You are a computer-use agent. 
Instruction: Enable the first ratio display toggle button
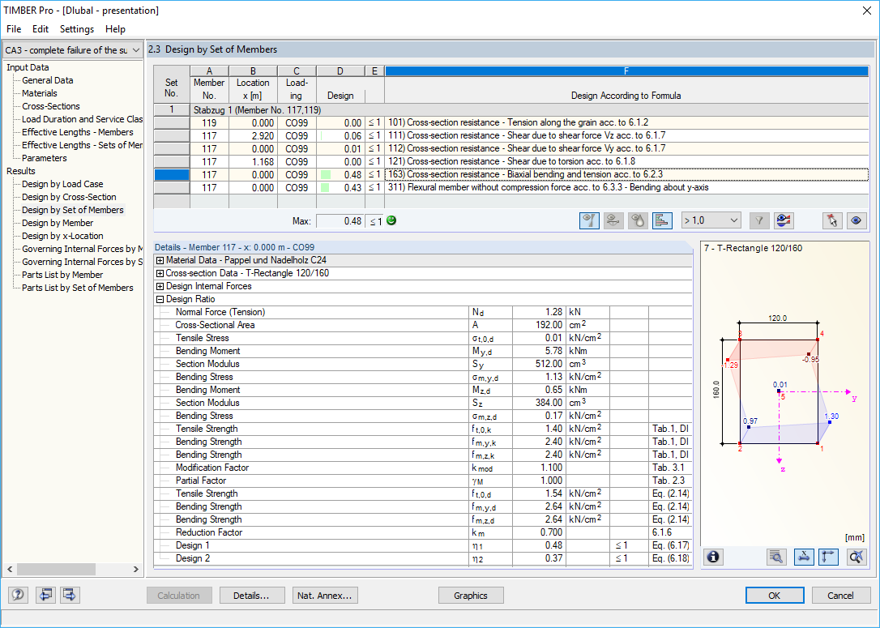coord(589,220)
